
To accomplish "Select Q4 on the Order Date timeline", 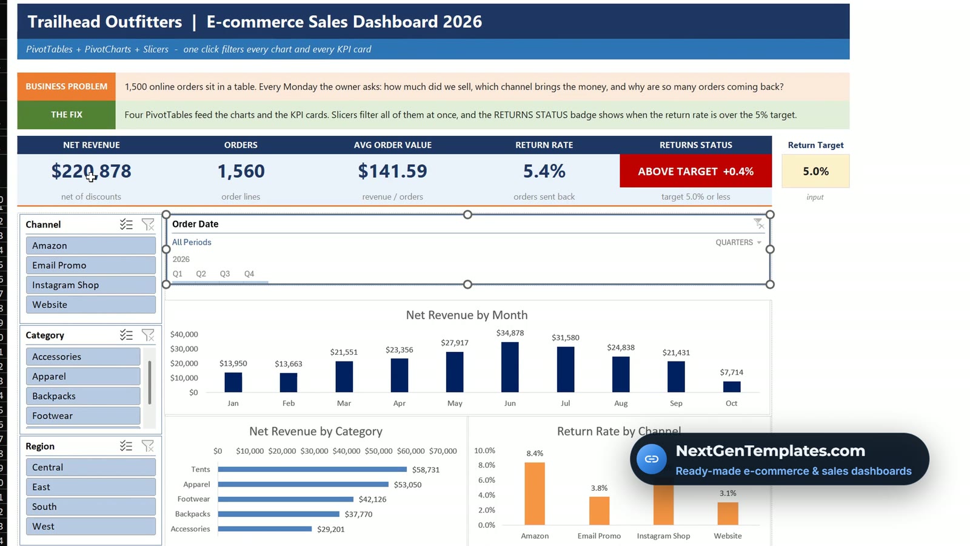I will (x=249, y=274).
